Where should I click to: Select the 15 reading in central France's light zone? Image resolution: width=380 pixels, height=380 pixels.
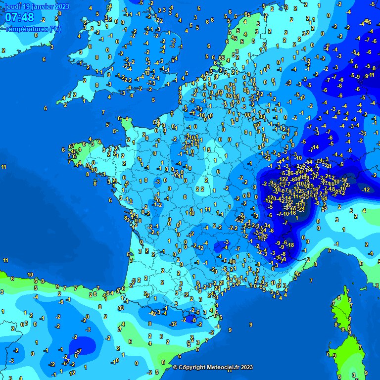tap(208, 149)
